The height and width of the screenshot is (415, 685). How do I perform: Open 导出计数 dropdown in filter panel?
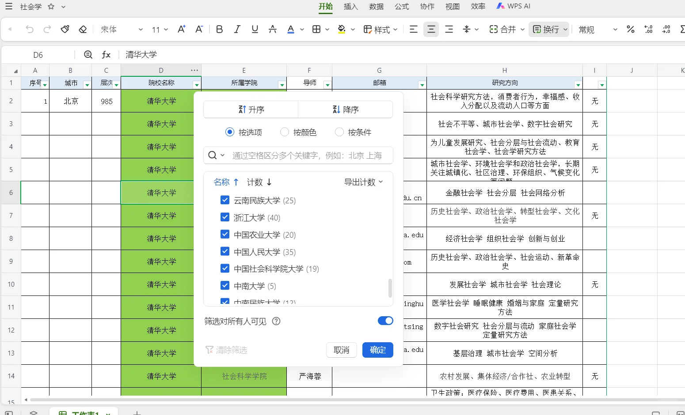coord(364,182)
